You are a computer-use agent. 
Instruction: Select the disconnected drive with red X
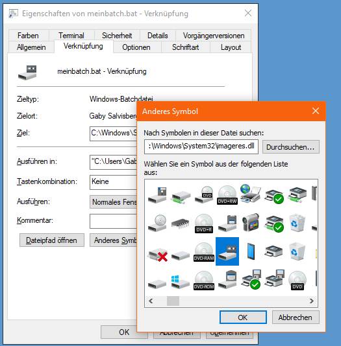(x=157, y=255)
